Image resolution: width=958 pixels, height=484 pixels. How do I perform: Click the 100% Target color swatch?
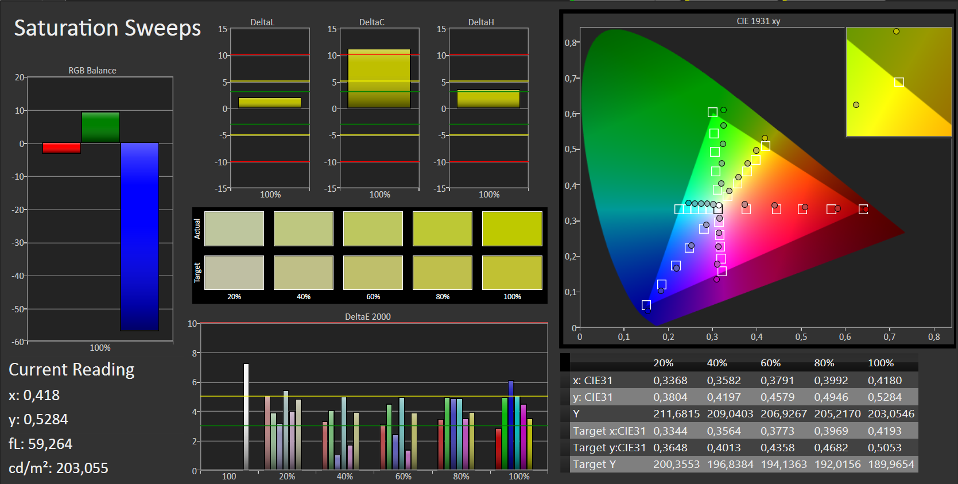coord(512,273)
